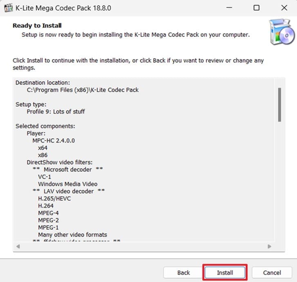Select 'Destination location:' line

pyautogui.click(x=42, y=83)
